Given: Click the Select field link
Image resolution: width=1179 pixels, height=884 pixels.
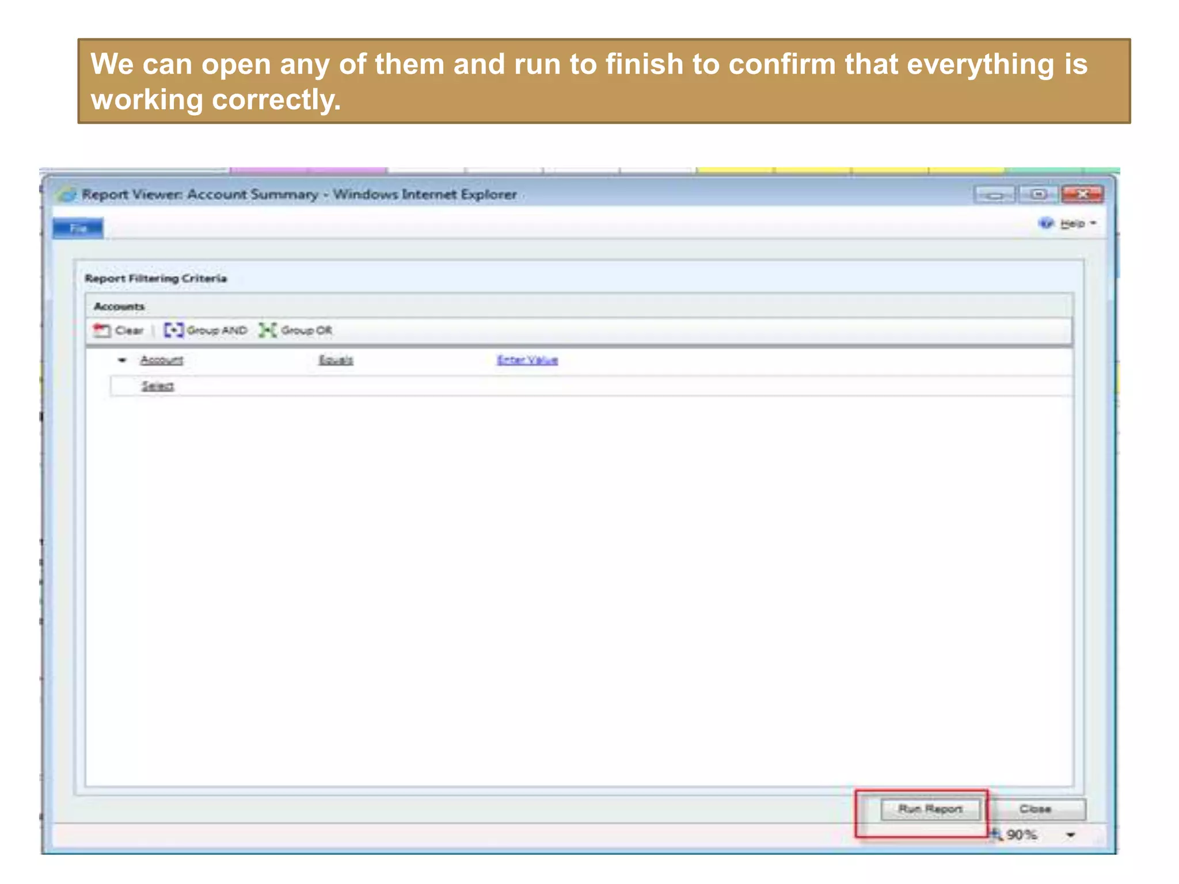Looking at the screenshot, I should click(x=158, y=386).
